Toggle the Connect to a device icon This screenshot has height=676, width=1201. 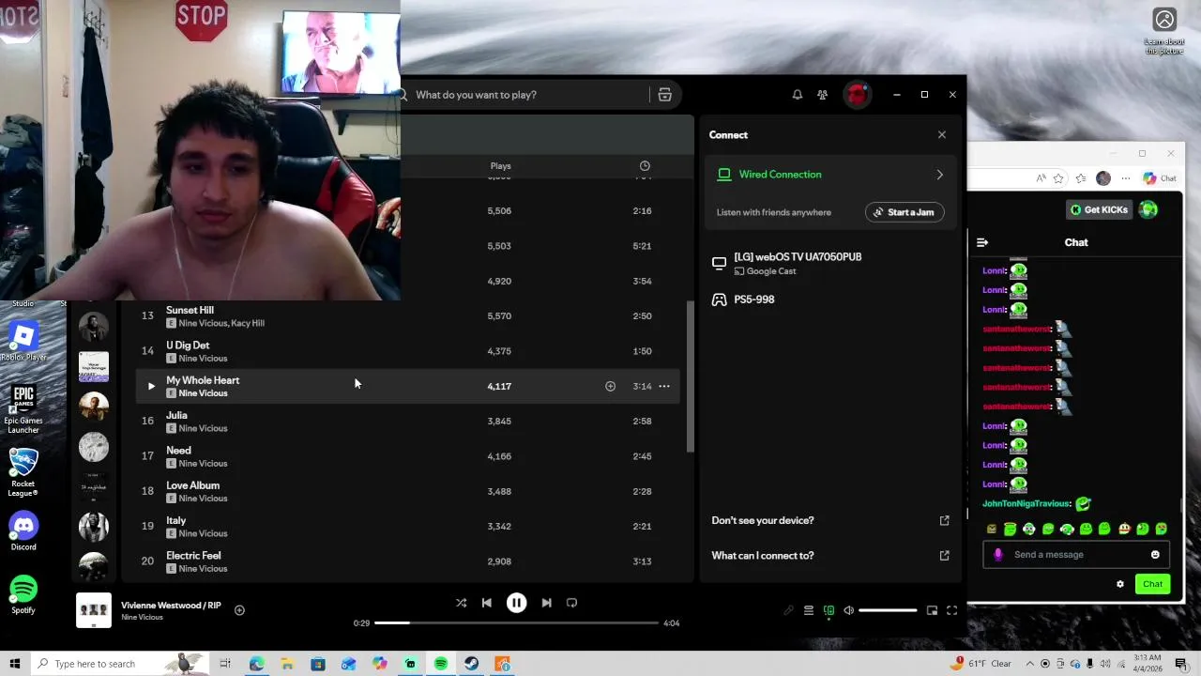[x=829, y=610]
